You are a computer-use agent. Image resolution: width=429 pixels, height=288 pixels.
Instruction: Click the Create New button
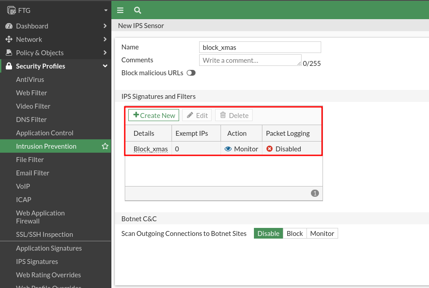click(154, 115)
